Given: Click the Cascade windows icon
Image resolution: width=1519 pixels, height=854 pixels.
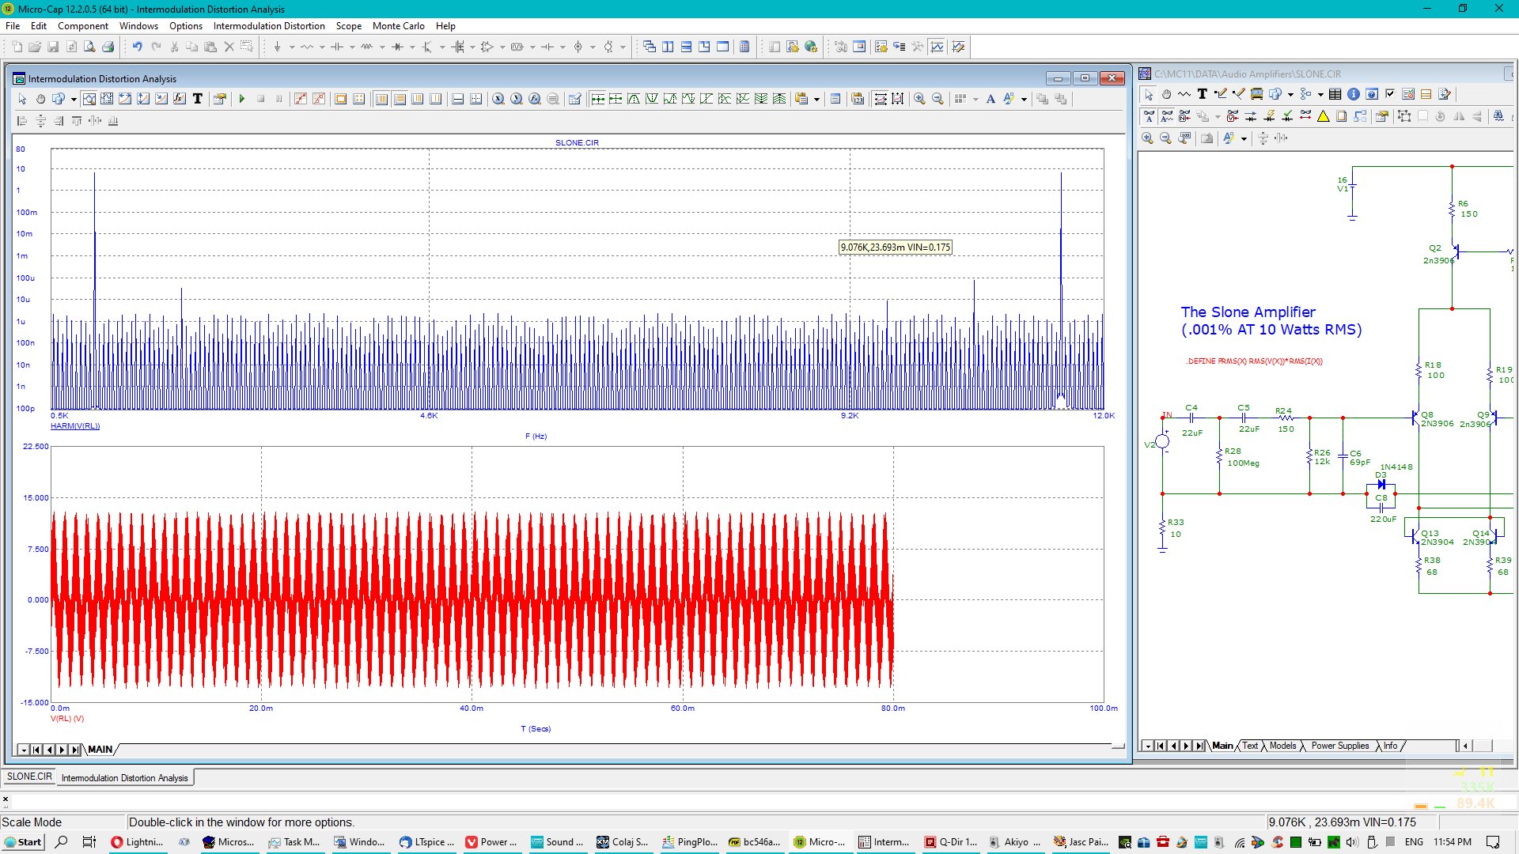Looking at the screenshot, I should [x=650, y=47].
